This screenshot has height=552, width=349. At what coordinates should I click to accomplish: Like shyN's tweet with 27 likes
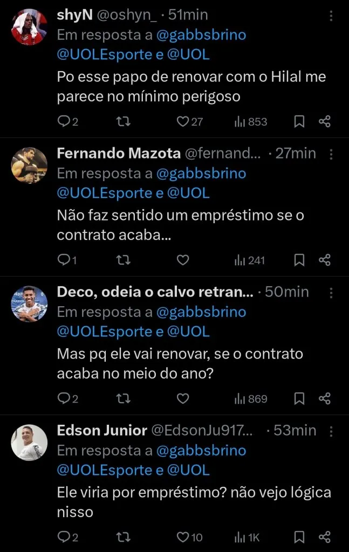coord(183,121)
